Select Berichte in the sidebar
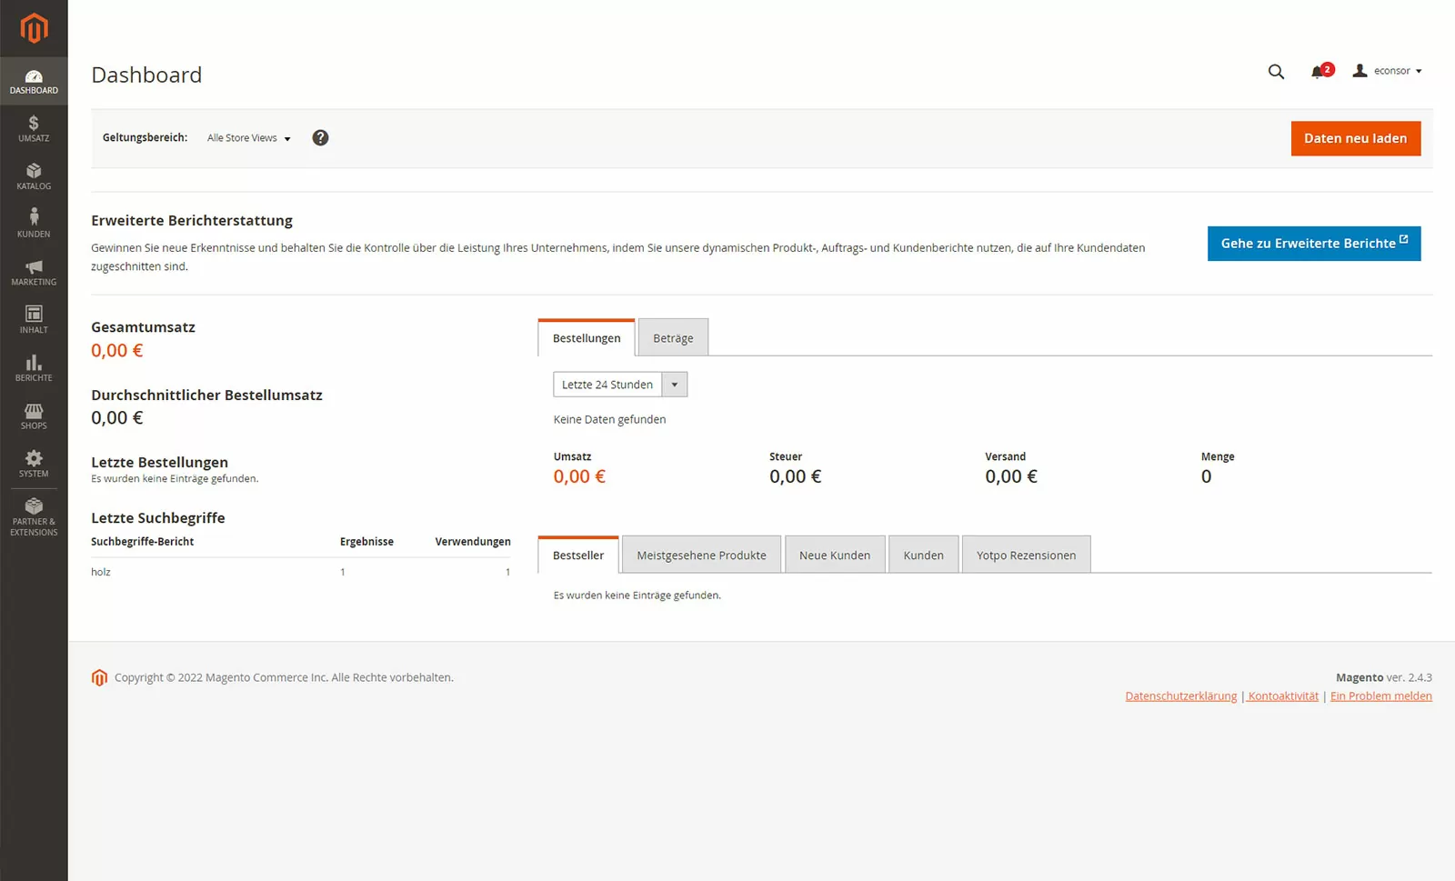 point(34,367)
